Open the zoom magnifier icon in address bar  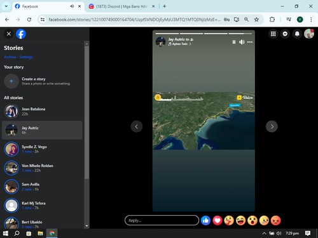click(x=246, y=20)
